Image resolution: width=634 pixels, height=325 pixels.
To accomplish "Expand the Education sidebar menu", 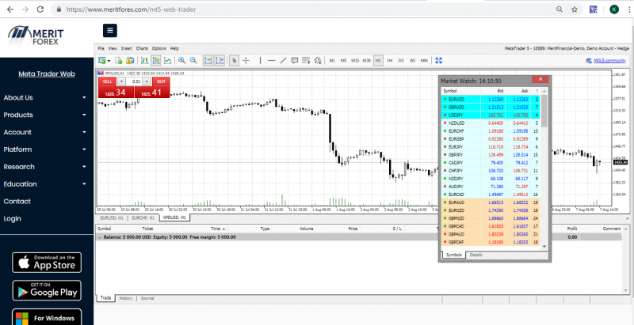I will (x=45, y=184).
